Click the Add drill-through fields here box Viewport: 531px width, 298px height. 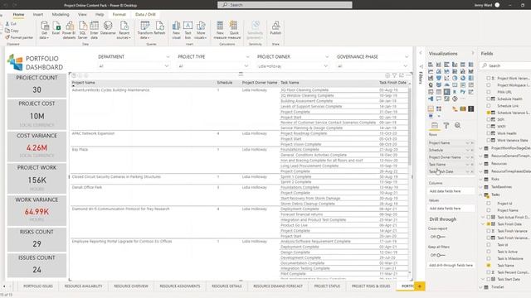coord(451,265)
